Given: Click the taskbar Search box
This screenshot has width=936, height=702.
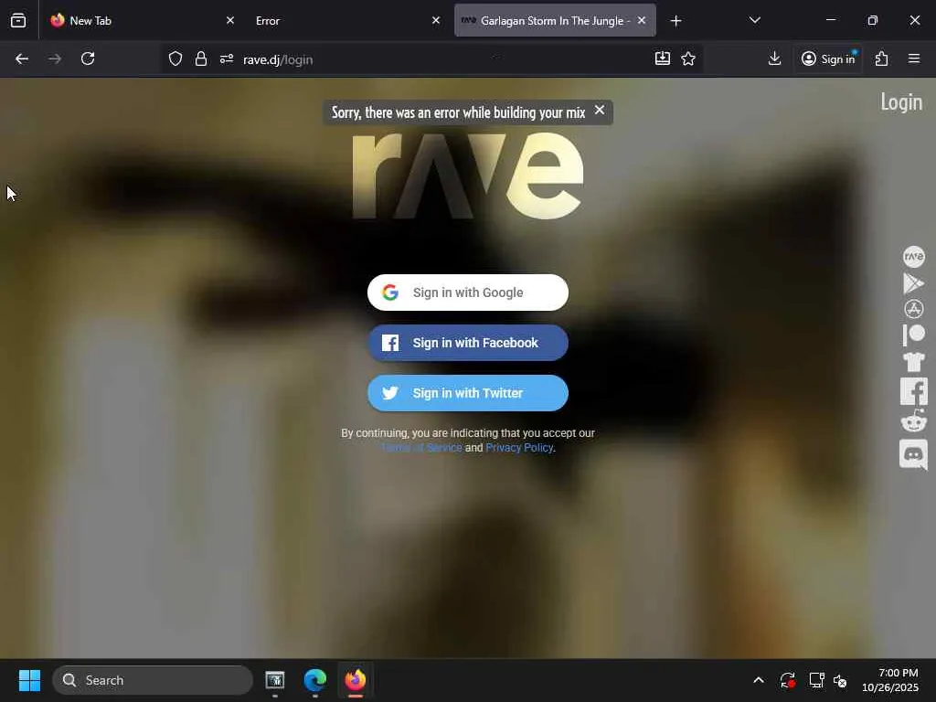Looking at the screenshot, I should 153,680.
